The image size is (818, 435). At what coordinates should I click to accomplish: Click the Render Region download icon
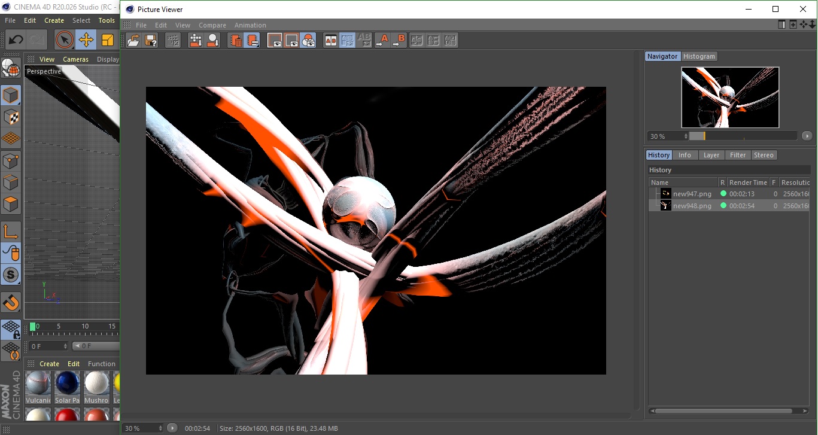tap(196, 41)
